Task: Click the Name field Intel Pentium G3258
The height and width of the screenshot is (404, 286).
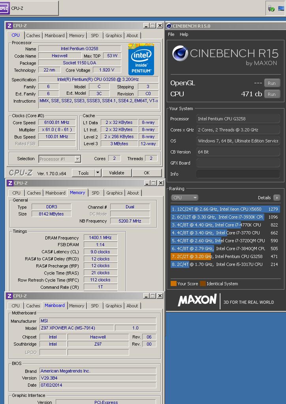Action: pyautogui.click(x=79, y=49)
